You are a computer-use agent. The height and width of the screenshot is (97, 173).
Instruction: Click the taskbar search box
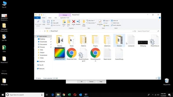pyautogui.click(x=25, y=95)
